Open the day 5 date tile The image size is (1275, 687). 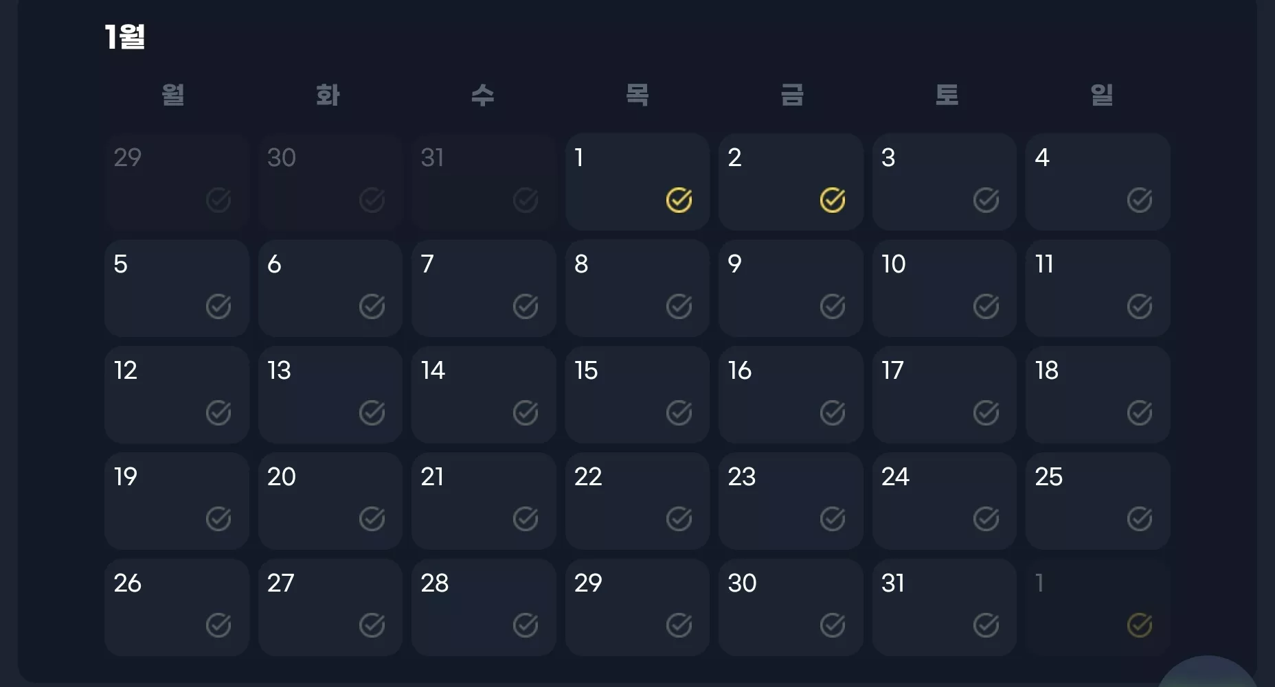[177, 288]
